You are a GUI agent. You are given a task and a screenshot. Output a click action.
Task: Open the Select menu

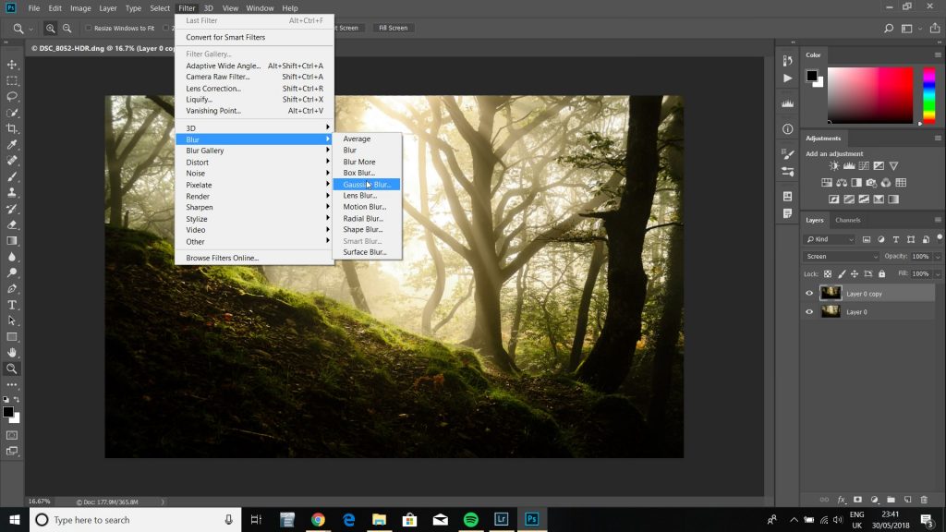159,7
